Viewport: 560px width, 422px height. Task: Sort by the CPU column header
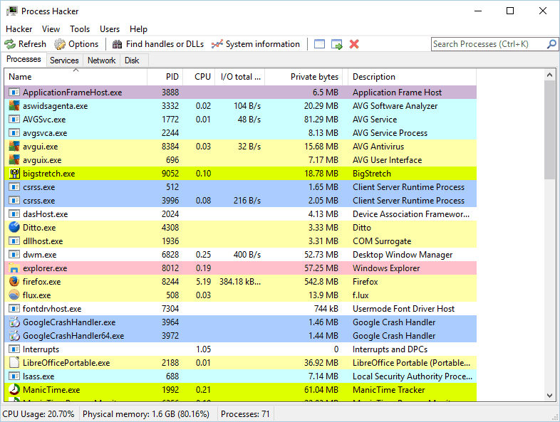(202, 77)
